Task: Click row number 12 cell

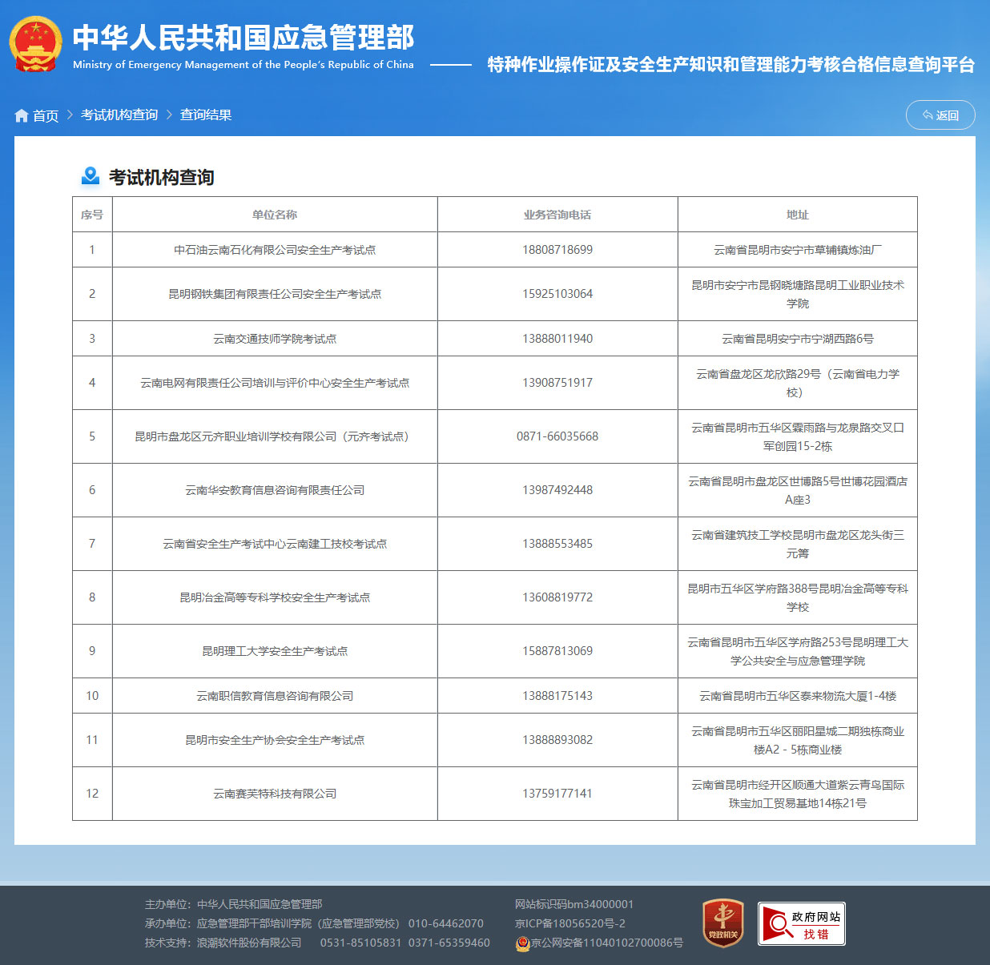Action: click(x=92, y=794)
